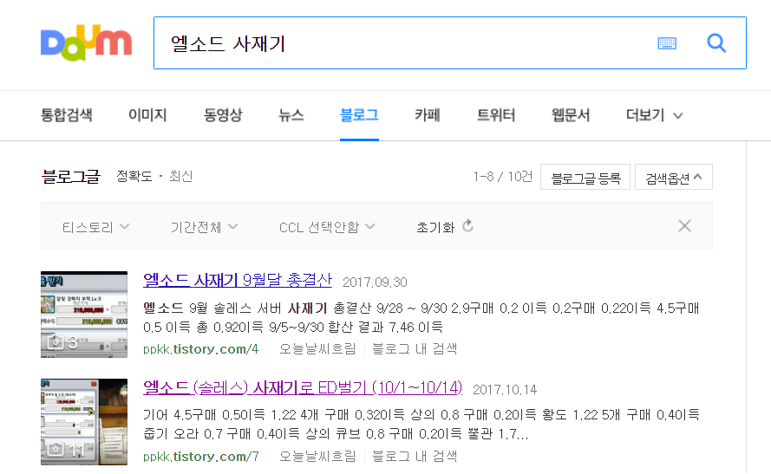Open the CCL 선택안함 dropdown
The height and width of the screenshot is (474, 771).
pos(327,227)
